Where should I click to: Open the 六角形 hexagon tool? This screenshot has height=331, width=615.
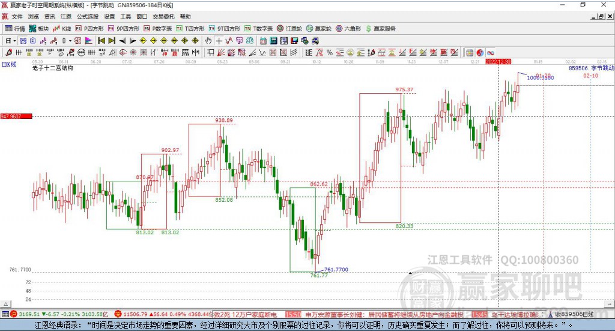pos(348,29)
